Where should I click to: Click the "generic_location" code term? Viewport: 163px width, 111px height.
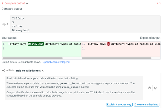click(x=72, y=83)
